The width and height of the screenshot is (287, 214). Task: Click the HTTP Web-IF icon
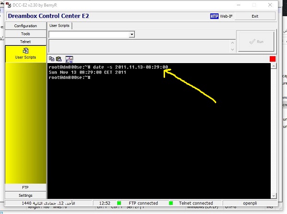pyautogui.click(x=214, y=16)
